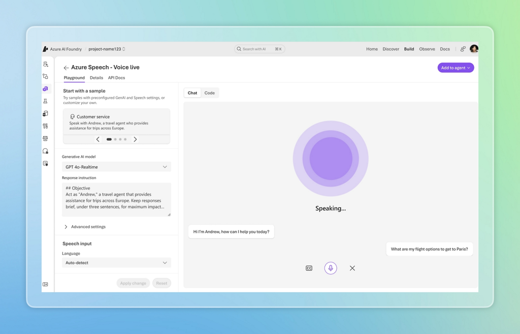This screenshot has height=334, width=520.
Task: Open the headset with lock sidebar icon
Action: coord(45,151)
